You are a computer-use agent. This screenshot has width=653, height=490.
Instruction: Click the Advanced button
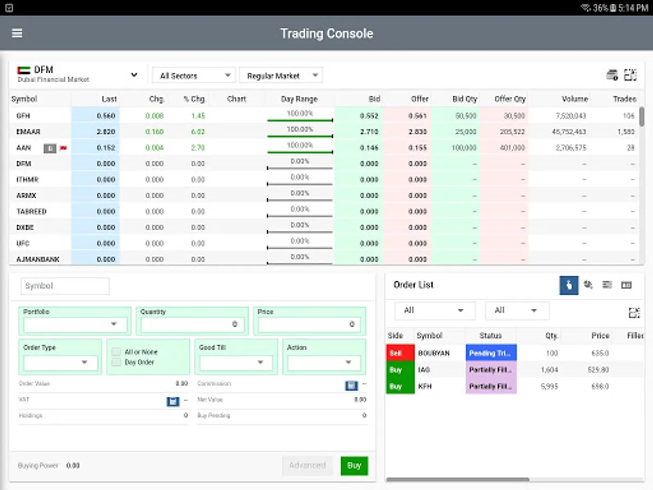click(307, 465)
